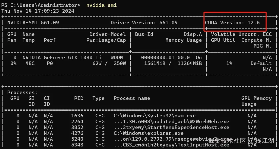Click the 1561MiB / 11264MiB memory usage
Screen dimensions: 279x149
pyautogui.click(x=173, y=63)
